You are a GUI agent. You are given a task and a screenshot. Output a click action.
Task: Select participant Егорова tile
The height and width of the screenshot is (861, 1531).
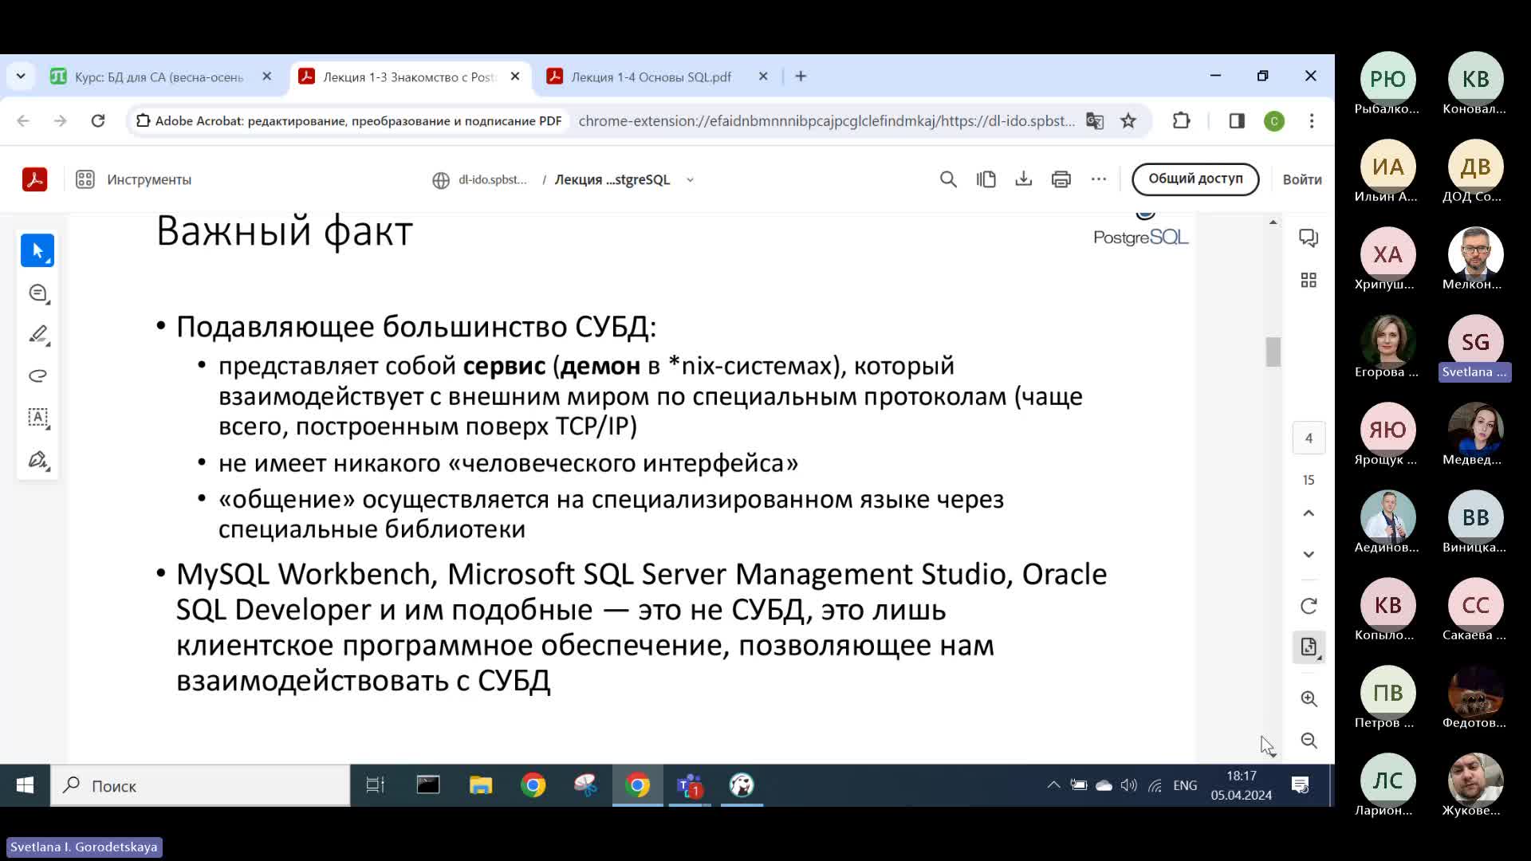[x=1387, y=348]
